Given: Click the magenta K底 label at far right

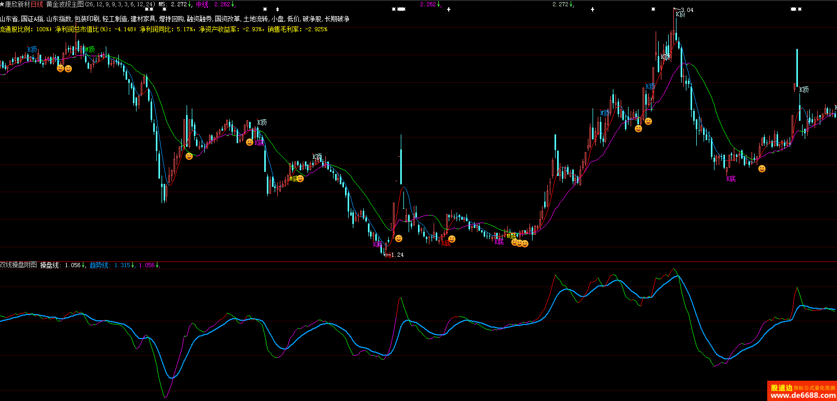Looking at the screenshot, I should (731, 179).
